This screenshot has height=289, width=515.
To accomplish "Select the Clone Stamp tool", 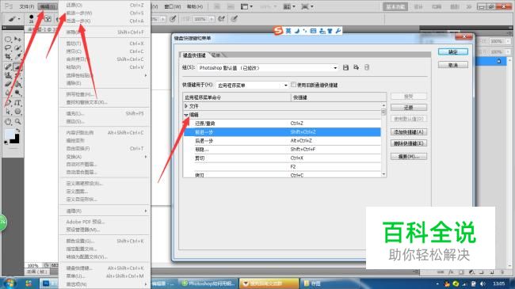I will pos(8,75).
